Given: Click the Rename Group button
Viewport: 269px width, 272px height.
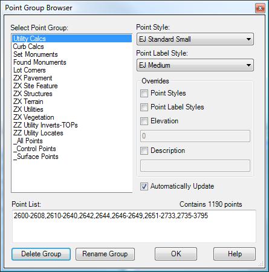Looking at the screenshot, I should click(x=105, y=254).
